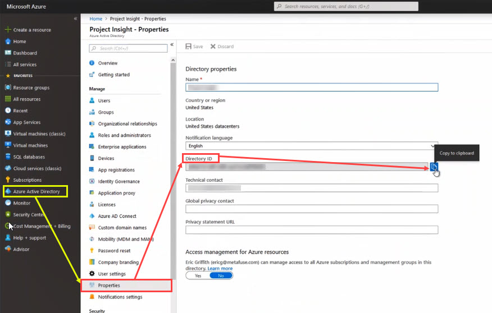The width and height of the screenshot is (492, 313).
Task: Open Notifications settings menu item
Action: pyautogui.click(x=120, y=297)
